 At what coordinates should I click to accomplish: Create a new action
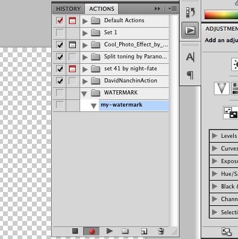[x=144, y=231]
